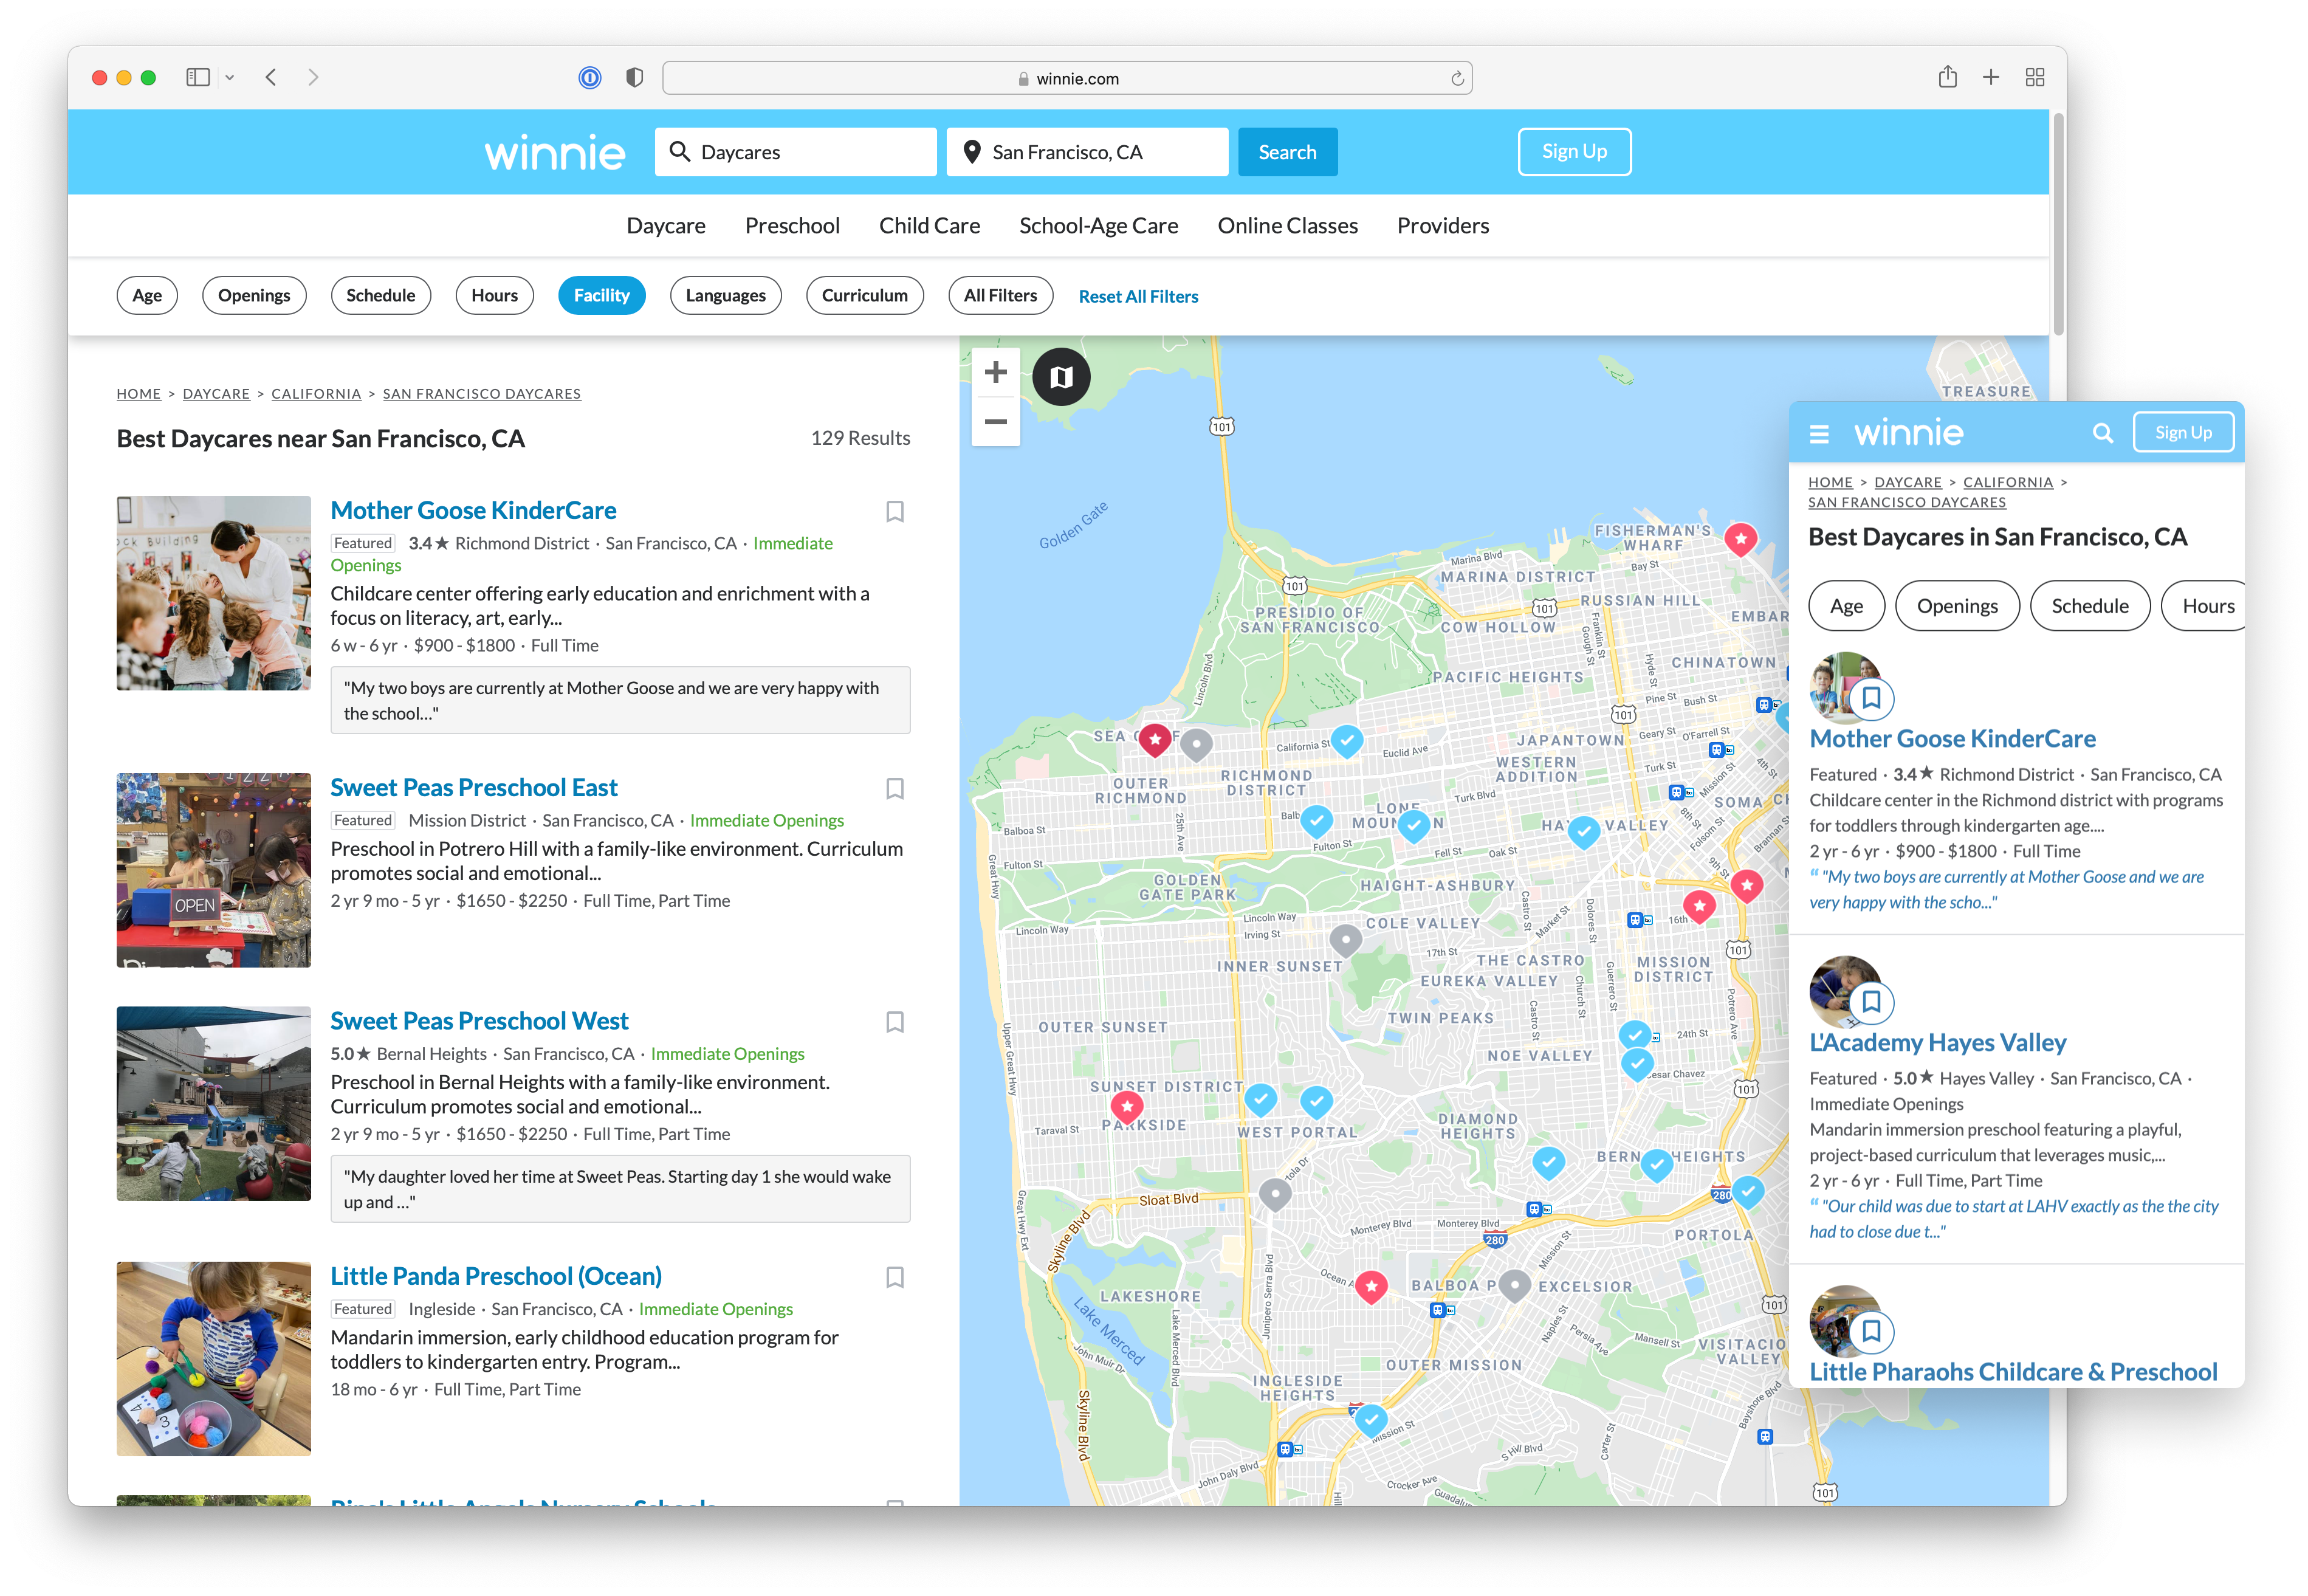2308x1596 pixels.
Task: Click the red star pin in Parkside
Action: (x=1127, y=1108)
